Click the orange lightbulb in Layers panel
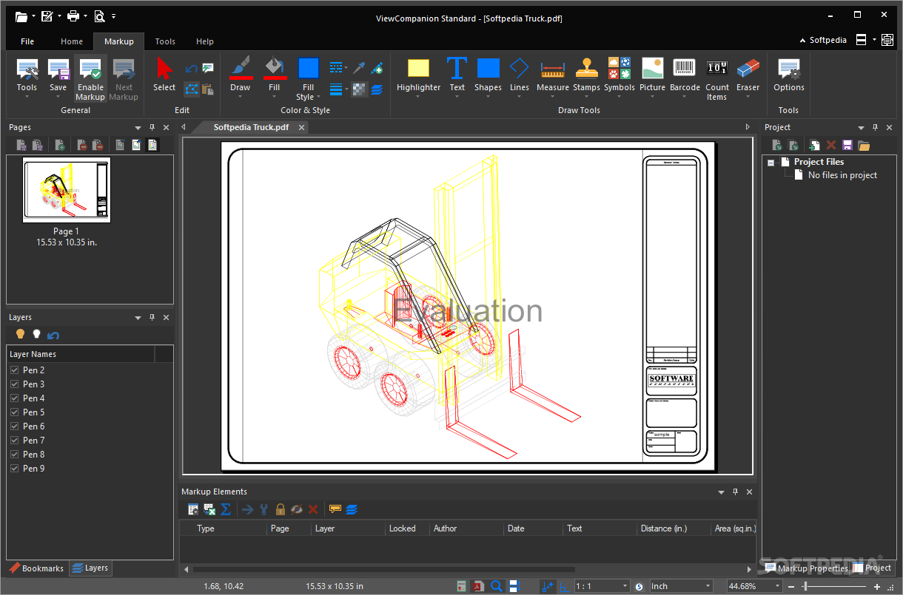This screenshot has height=595, width=903. tap(20, 334)
